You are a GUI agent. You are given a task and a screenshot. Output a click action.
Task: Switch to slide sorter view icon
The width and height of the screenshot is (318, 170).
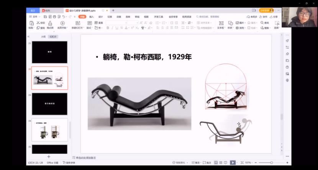coord(221,162)
